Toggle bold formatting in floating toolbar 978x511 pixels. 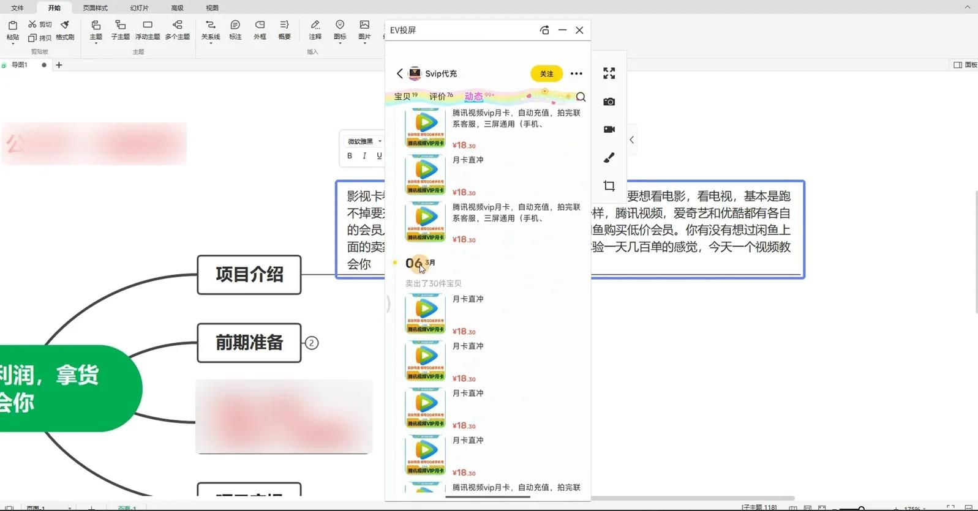coord(350,156)
